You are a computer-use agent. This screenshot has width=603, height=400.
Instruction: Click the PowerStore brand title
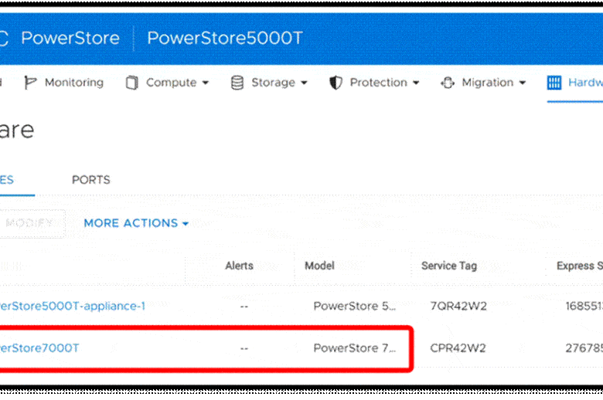pos(70,38)
